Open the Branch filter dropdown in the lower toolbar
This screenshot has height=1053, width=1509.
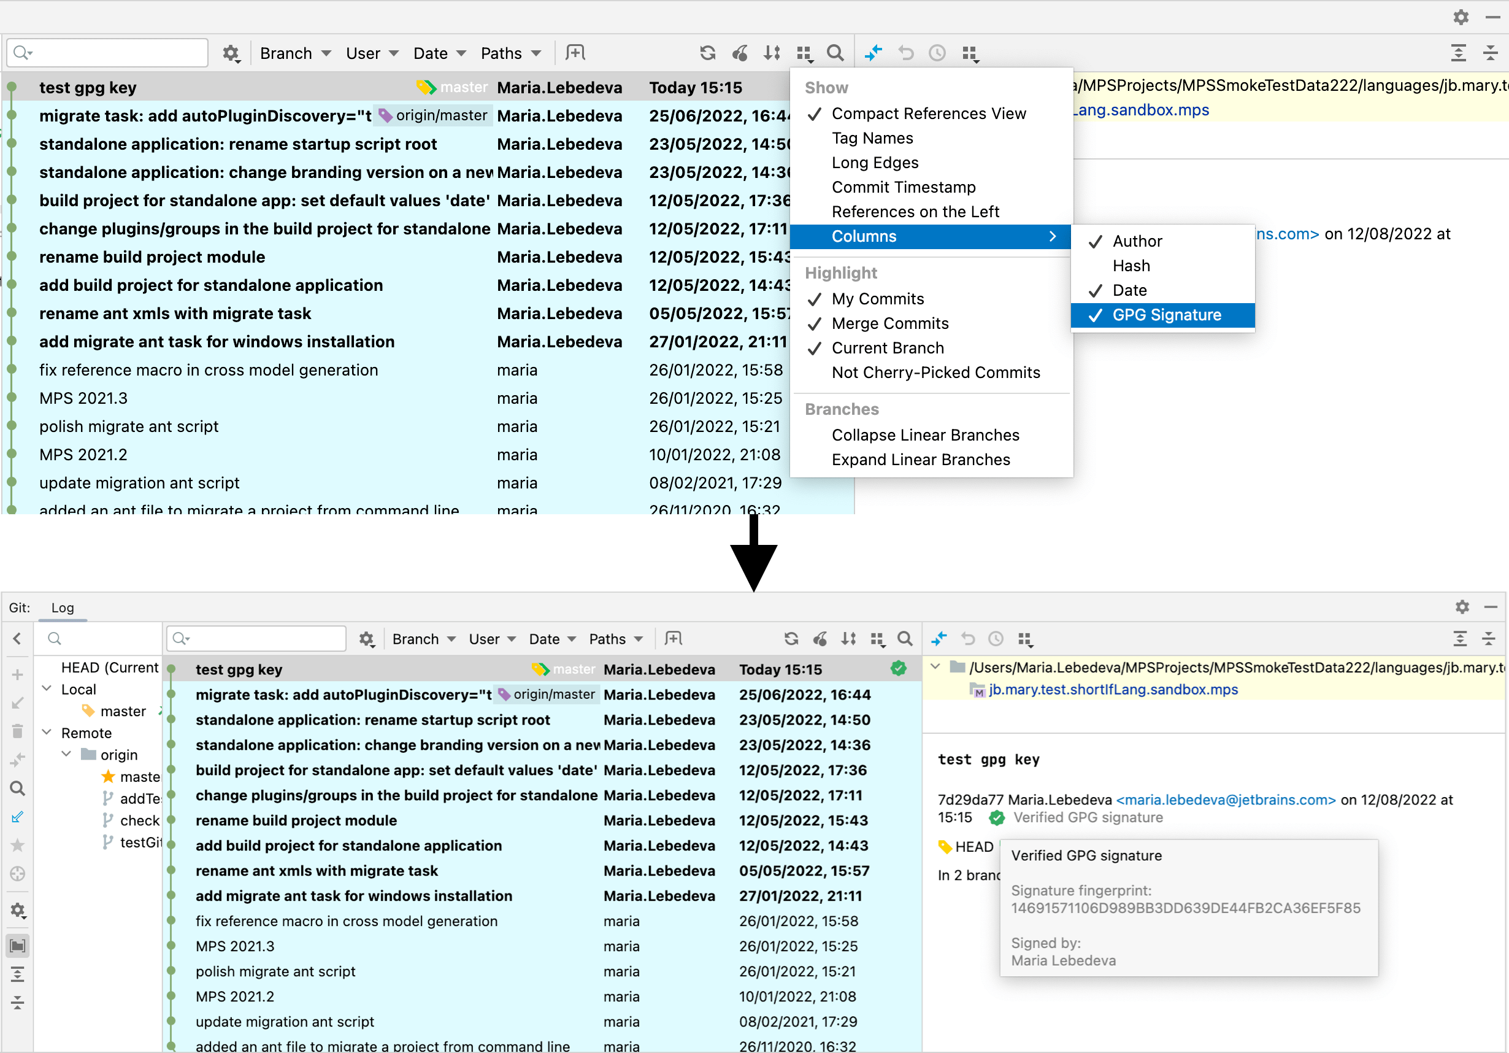click(x=424, y=639)
